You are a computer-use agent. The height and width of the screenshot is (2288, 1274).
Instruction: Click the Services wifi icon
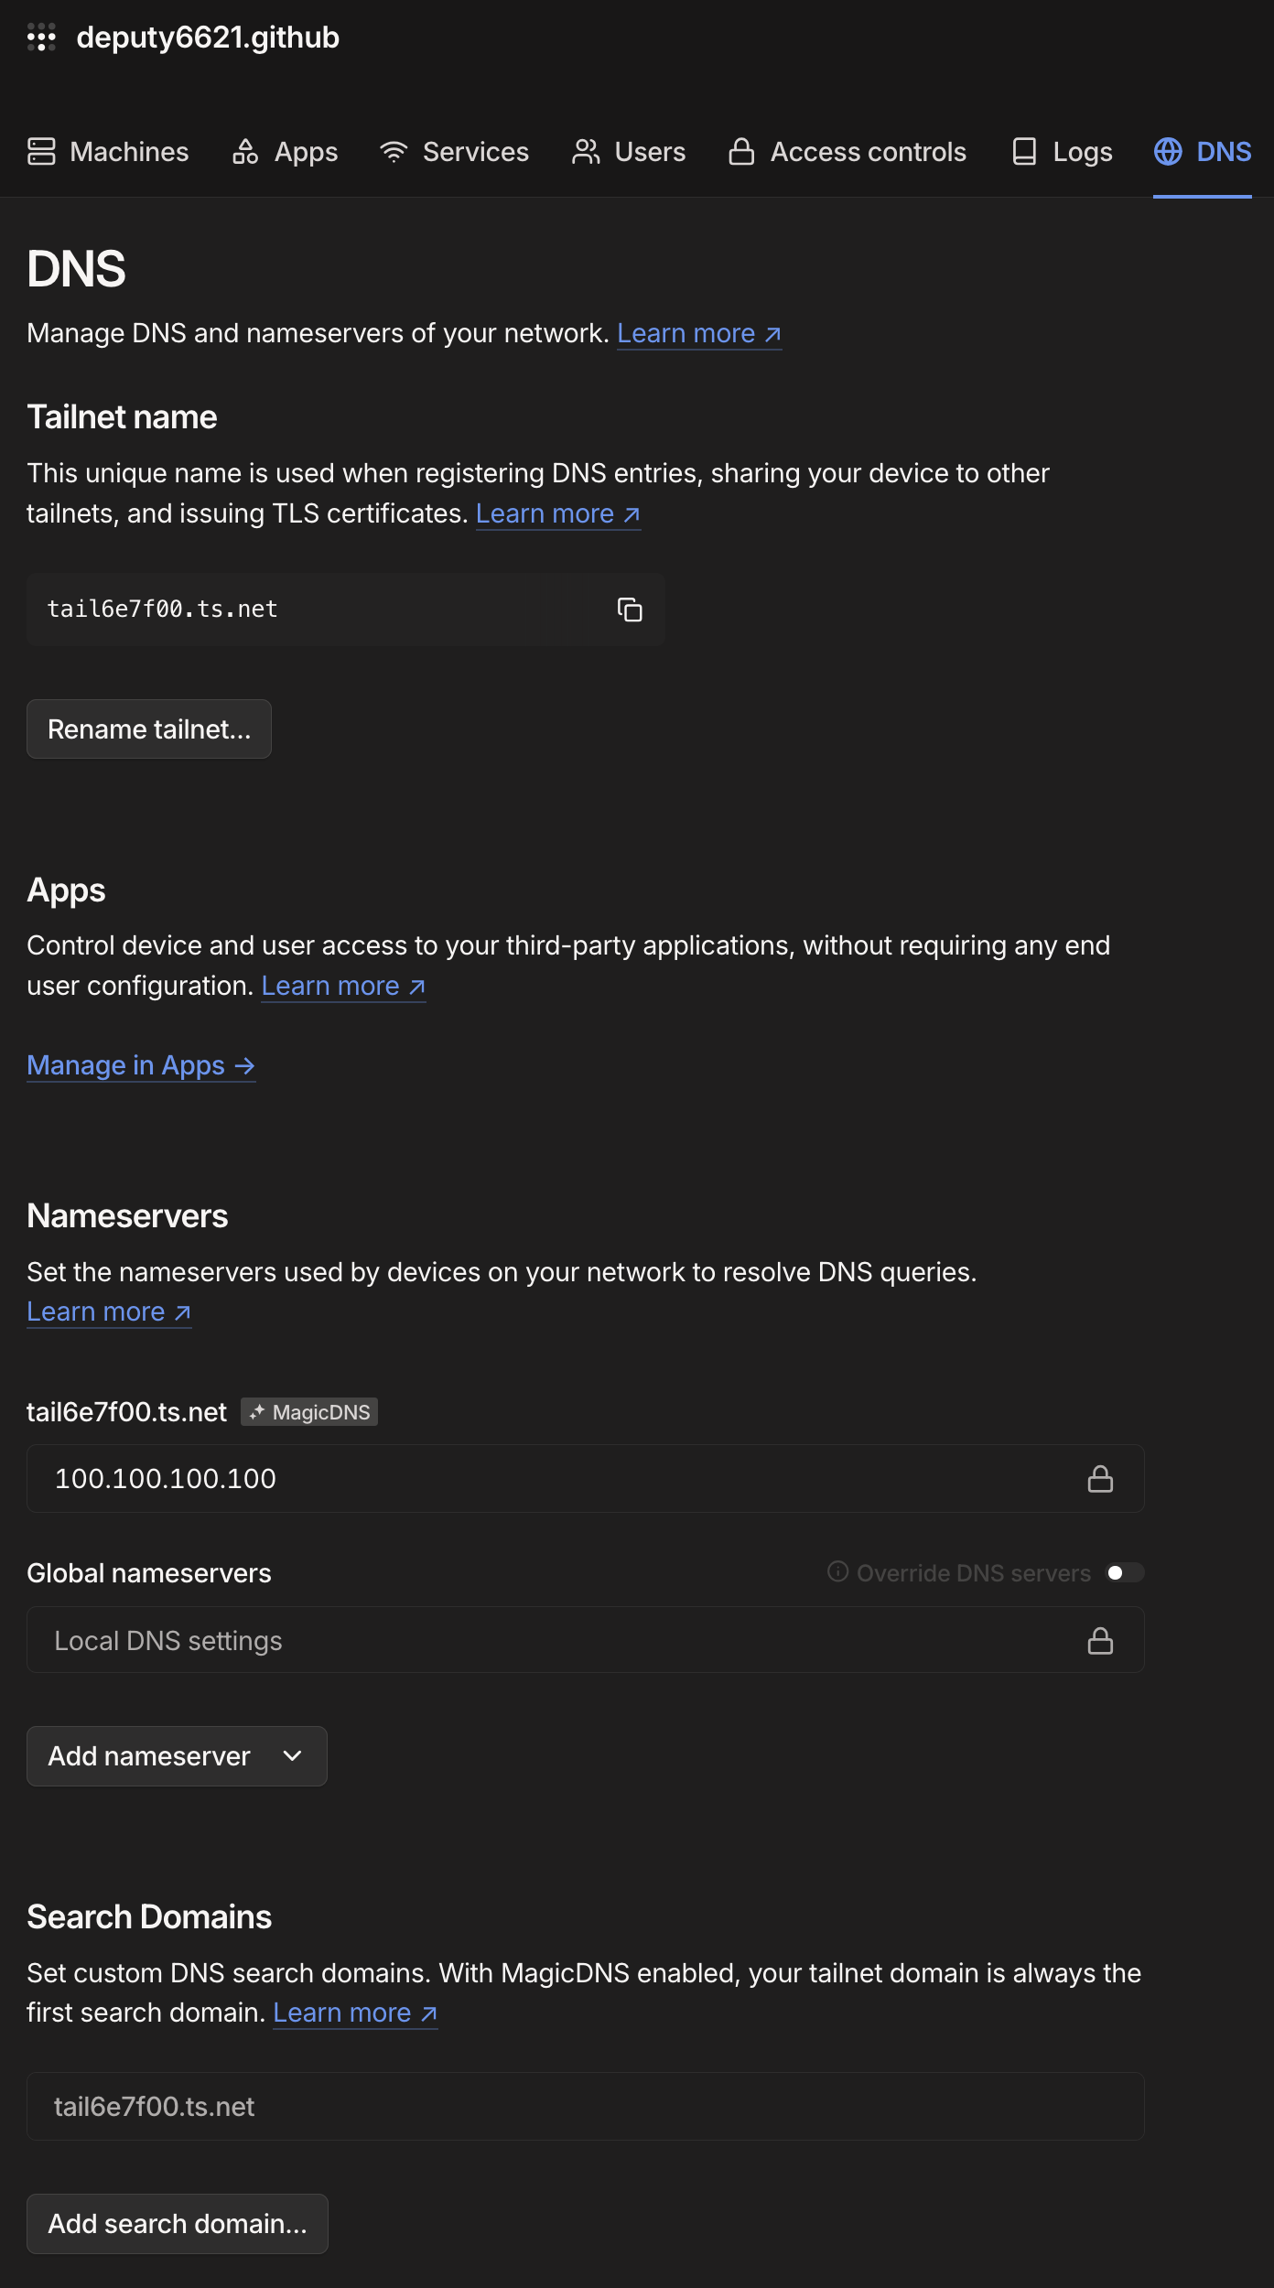[x=394, y=152]
